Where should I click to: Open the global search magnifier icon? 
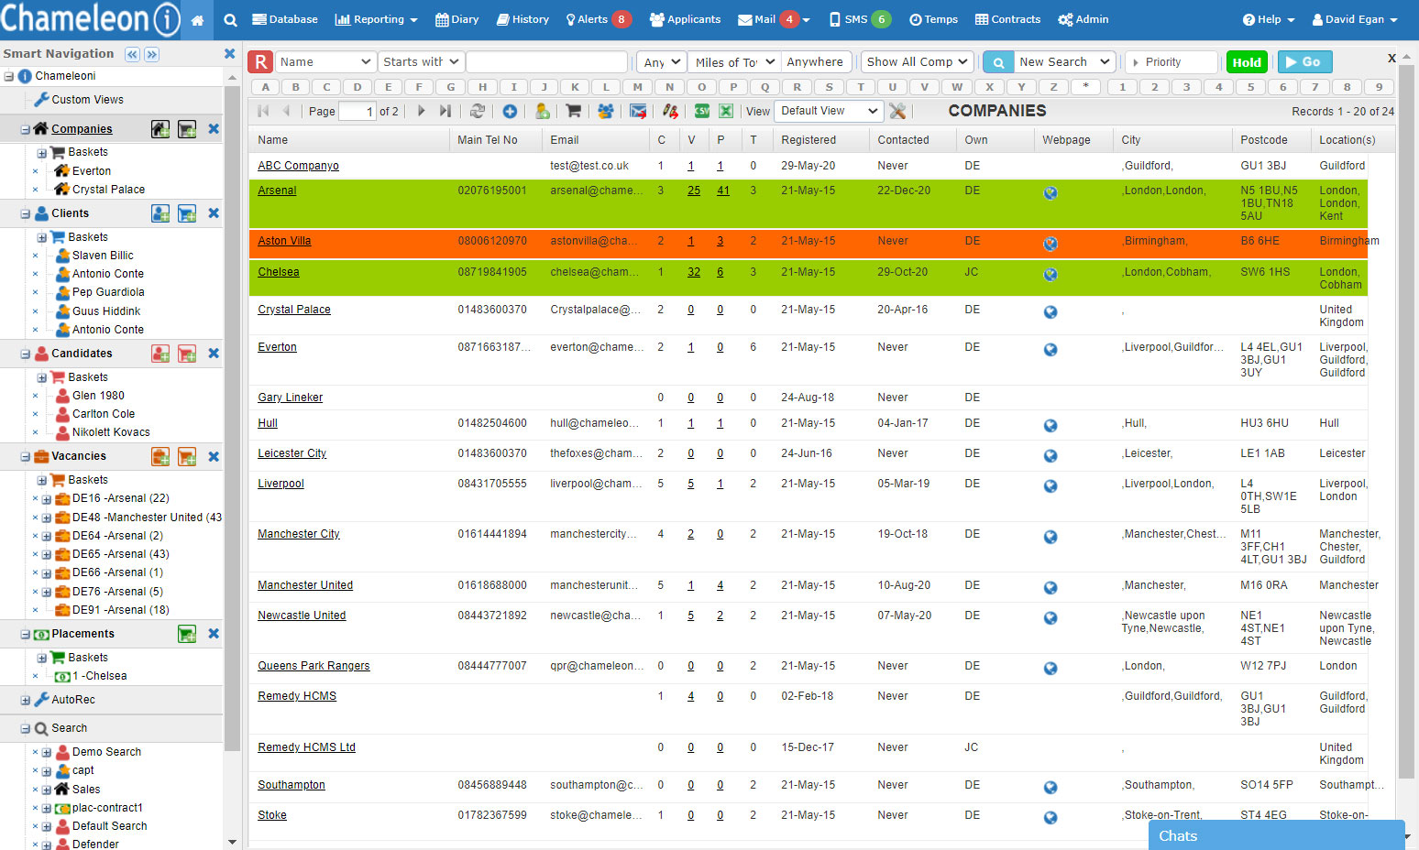231,20
